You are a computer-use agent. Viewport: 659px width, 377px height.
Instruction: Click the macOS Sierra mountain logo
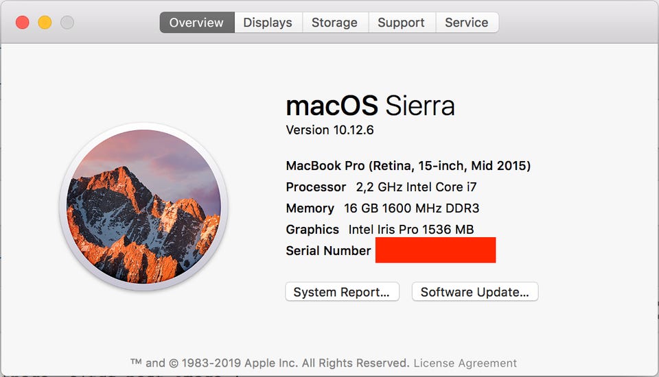[x=143, y=206]
